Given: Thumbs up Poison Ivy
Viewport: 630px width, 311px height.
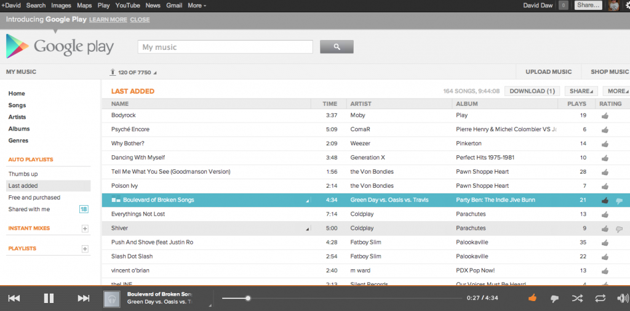Looking at the screenshot, I should click(x=605, y=186).
